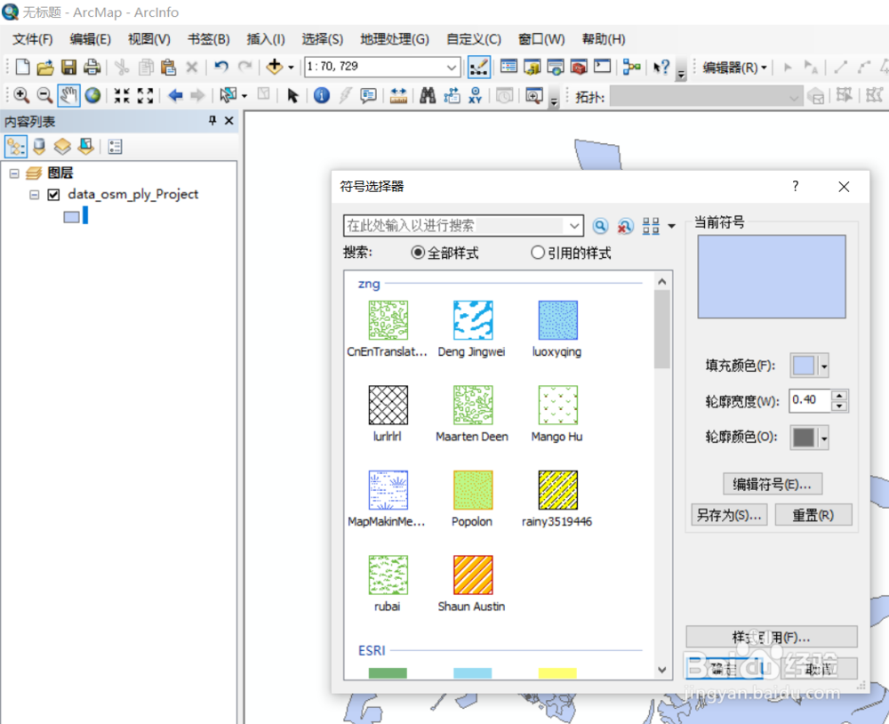This screenshot has height=724, width=889.
Task: Open Add Data dropdown arrow
Action: point(291,67)
